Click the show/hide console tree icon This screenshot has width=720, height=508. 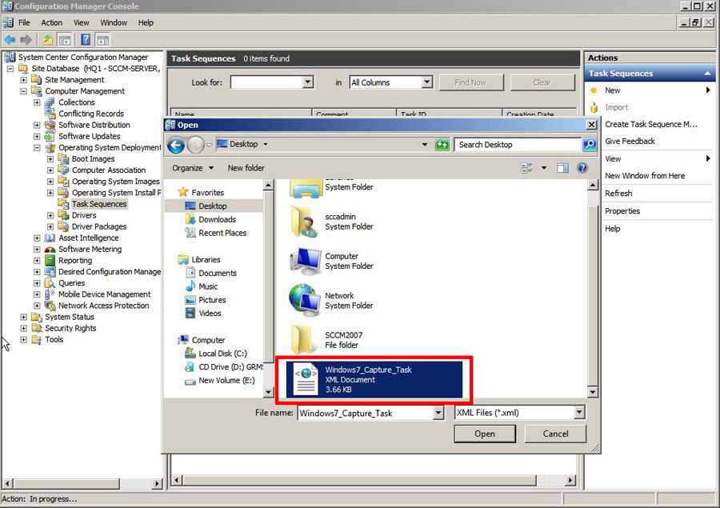(65, 40)
